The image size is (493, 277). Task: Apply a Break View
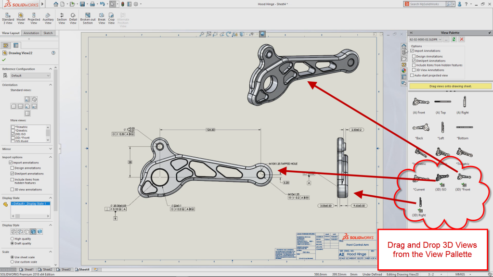102,19
